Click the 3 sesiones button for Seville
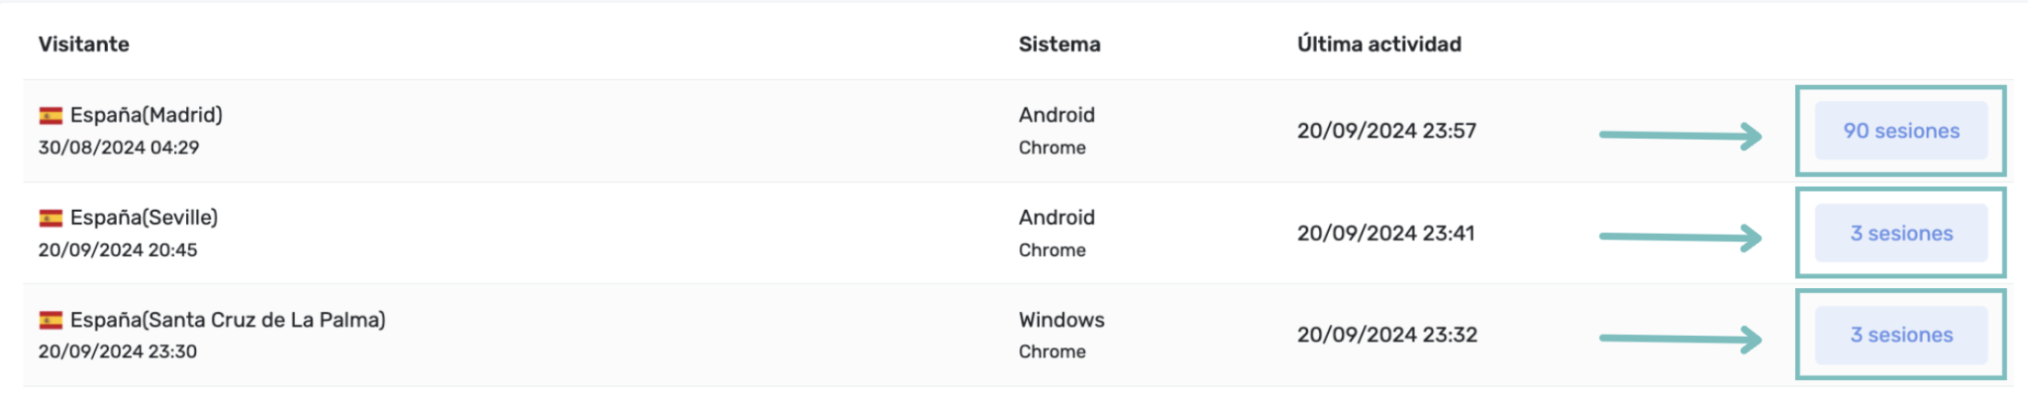The image size is (2028, 394). [1900, 233]
